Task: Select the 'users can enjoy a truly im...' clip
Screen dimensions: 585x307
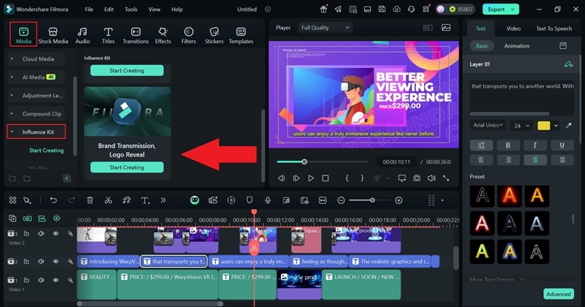Action: point(249,262)
